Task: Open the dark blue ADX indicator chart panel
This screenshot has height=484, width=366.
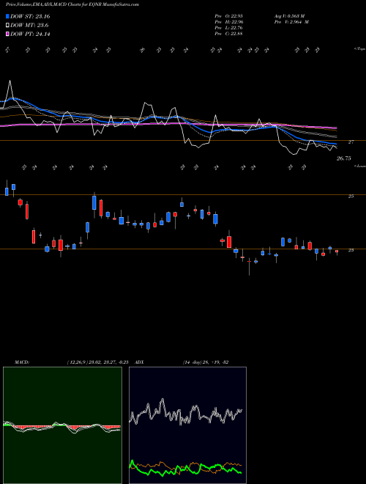Action: point(187,425)
